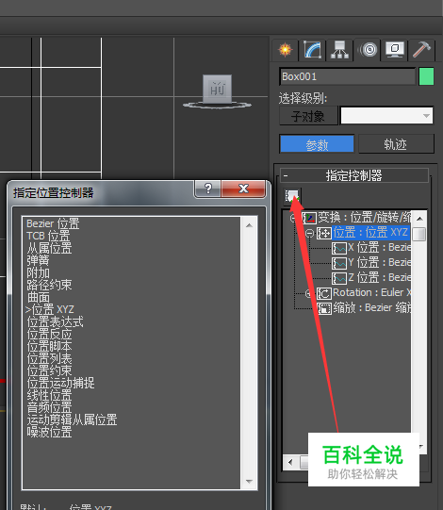This screenshot has width=443, height=510.
Task: Choose 位置约束 controller
Action: 49,370
